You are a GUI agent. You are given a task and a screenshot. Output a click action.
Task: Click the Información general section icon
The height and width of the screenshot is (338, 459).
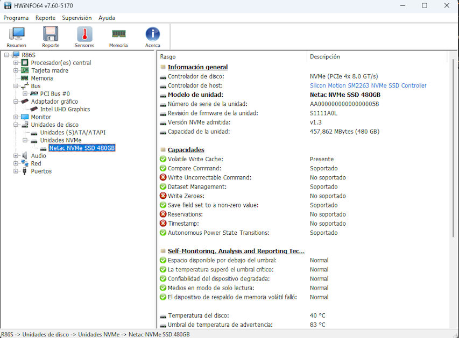[163, 67]
